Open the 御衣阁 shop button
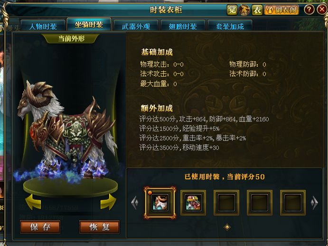Screen dimensions: 328x246 coord(281,10)
